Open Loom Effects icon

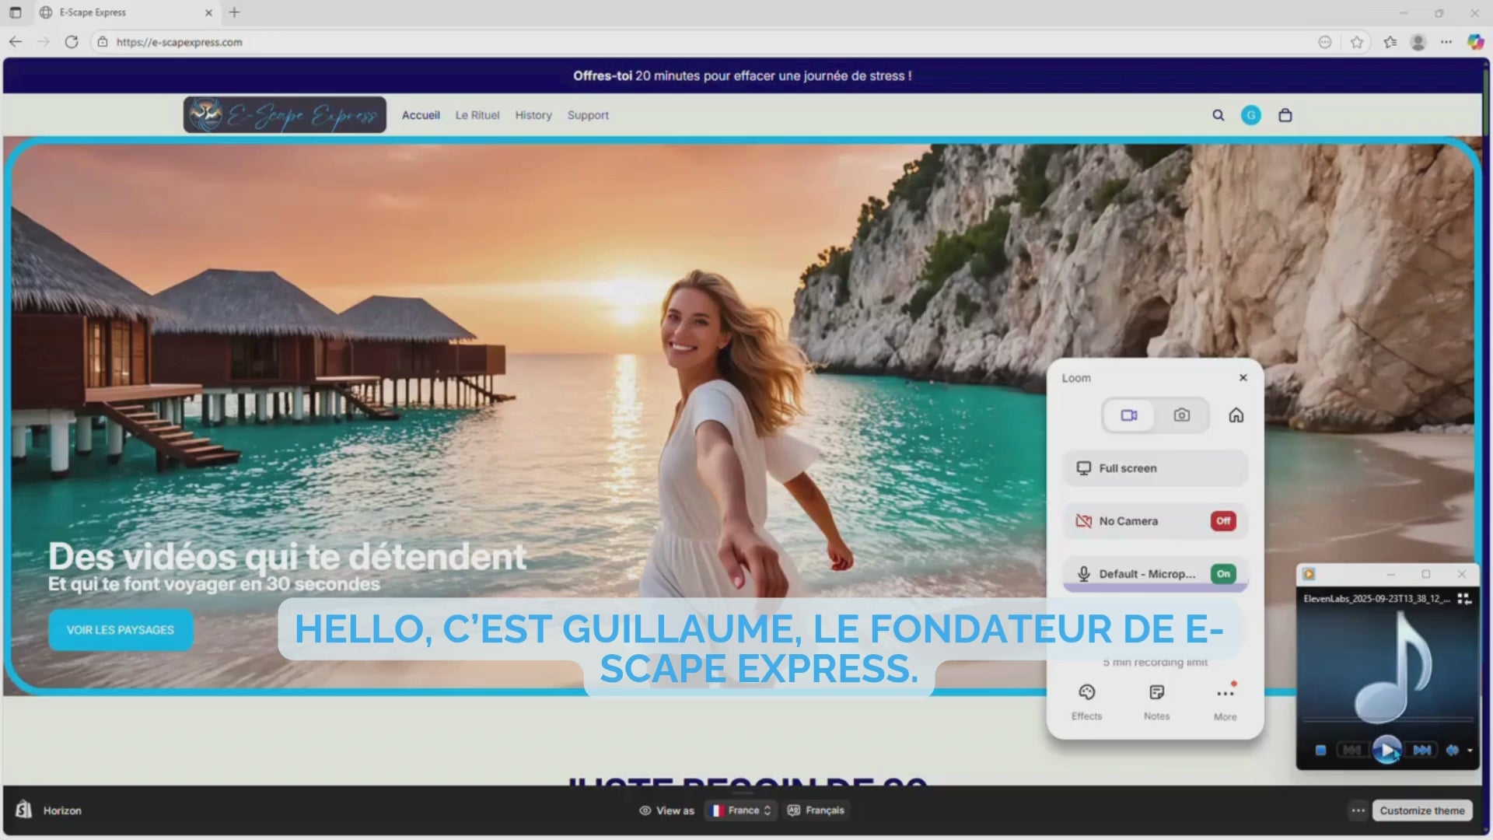coord(1086,693)
